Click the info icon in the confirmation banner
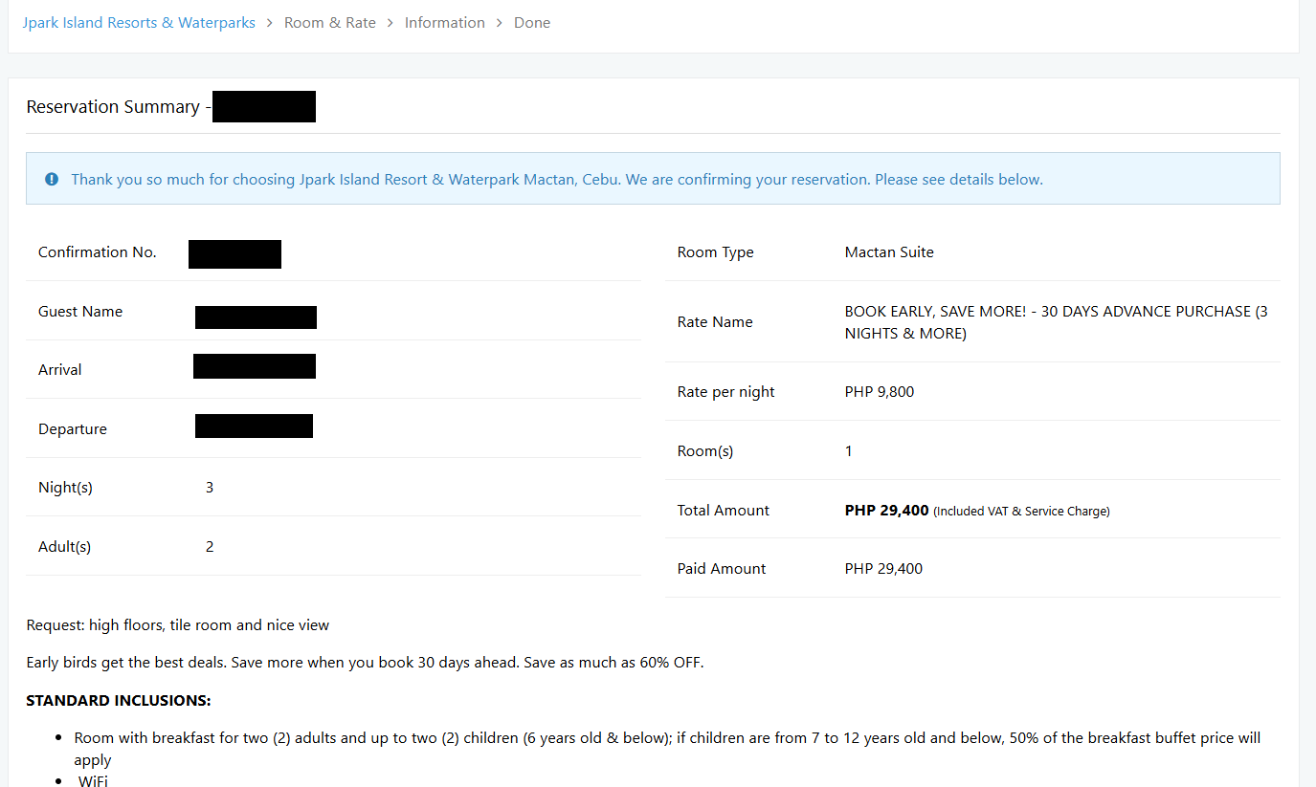The width and height of the screenshot is (1316, 787). [x=52, y=179]
